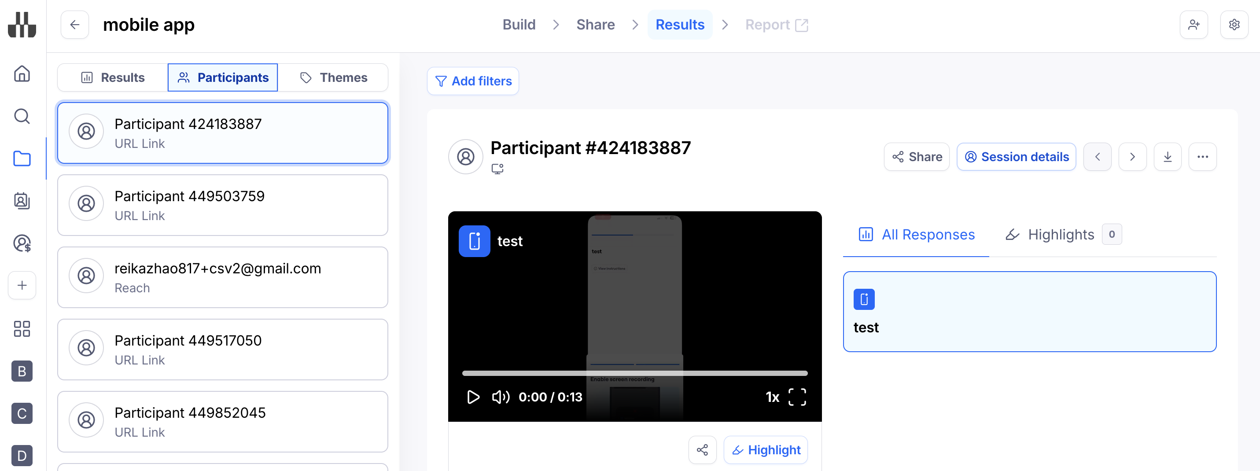Viewport: 1260px width, 471px height.
Task: Download the participant session recording
Action: [1167, 157]
